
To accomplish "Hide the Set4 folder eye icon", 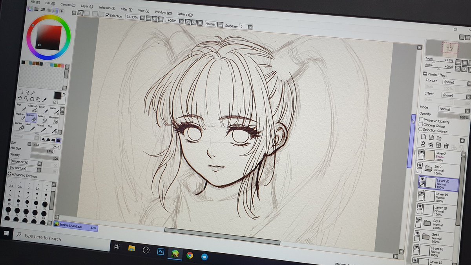I will [420, 221].
